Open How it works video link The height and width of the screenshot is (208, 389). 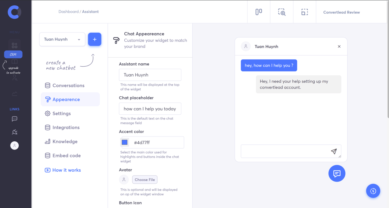pos(67,170)
